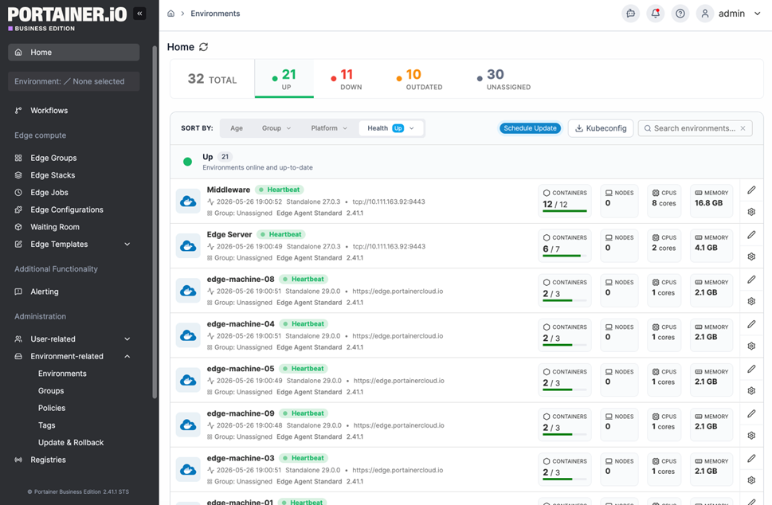
Task: Open the help question-mark icon
Action: point(680,14)
